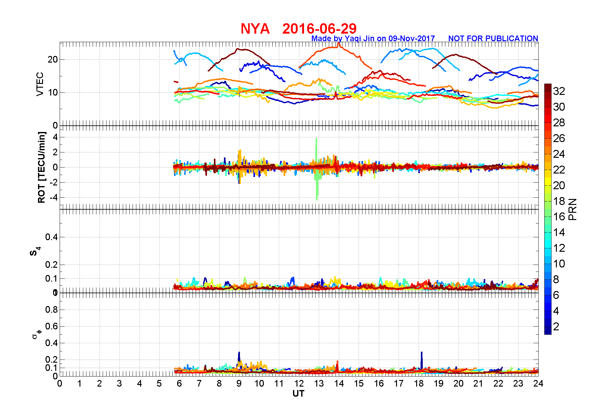The width and height of the screenshot is (598, 418).
Task: Click the red plot title "NYA 2016-06-29"
Action: (x=298, y=29)
